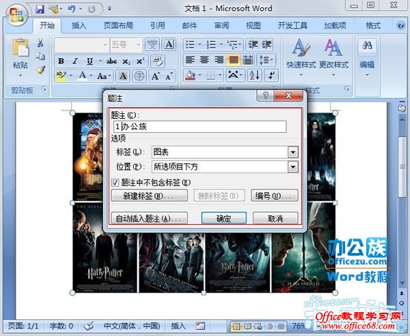
Task: Click 编号 button in caption dialog
Action: coord(274,196)
